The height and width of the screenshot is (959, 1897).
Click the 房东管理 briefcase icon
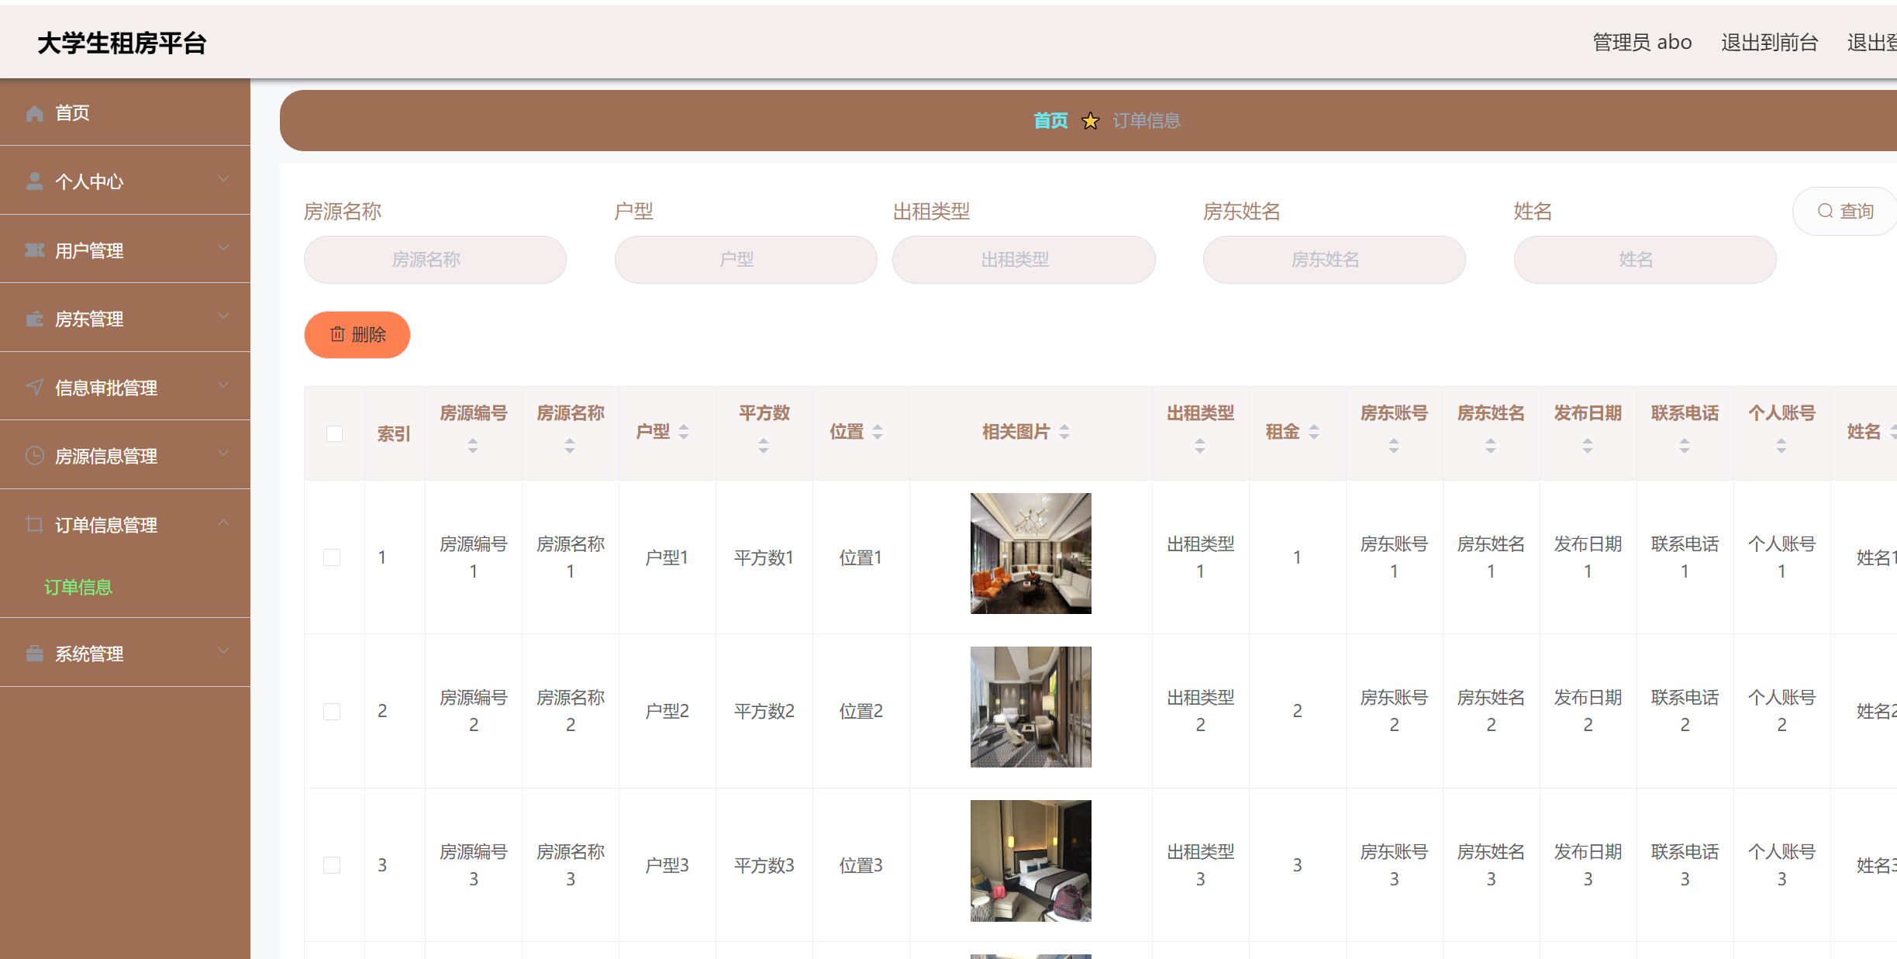coord(34,318)
